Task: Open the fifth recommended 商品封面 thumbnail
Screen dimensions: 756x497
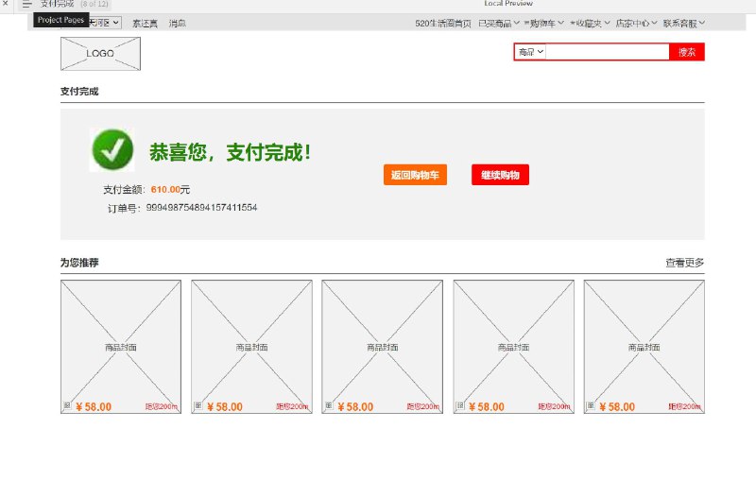Action: tap(644, 347)
